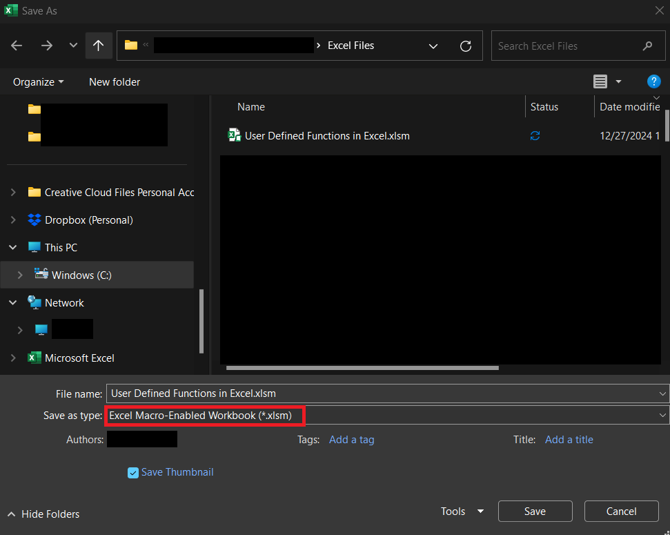Go back to the previous folder
The height and width of the screenshot is (535, 670).
point(17,46)
